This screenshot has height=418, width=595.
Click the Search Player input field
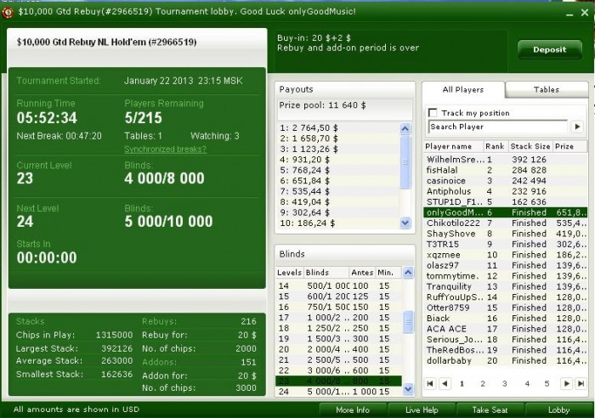coord(498,127)
